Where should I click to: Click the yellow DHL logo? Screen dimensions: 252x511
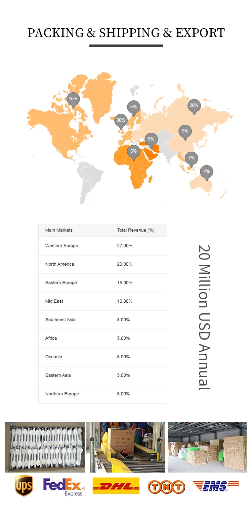click(x=116, y=486)
